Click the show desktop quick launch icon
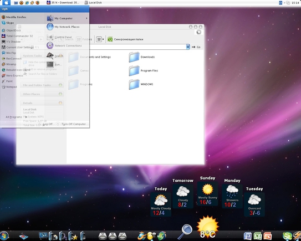The image size is (301, 241). coord(16,3)
